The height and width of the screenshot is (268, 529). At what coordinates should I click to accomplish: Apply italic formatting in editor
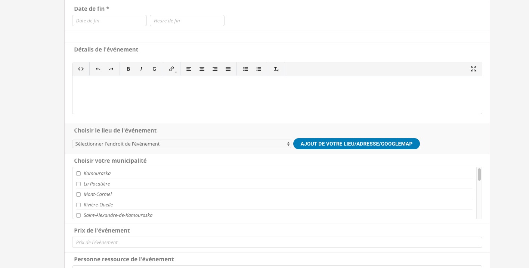coord(141,69)
